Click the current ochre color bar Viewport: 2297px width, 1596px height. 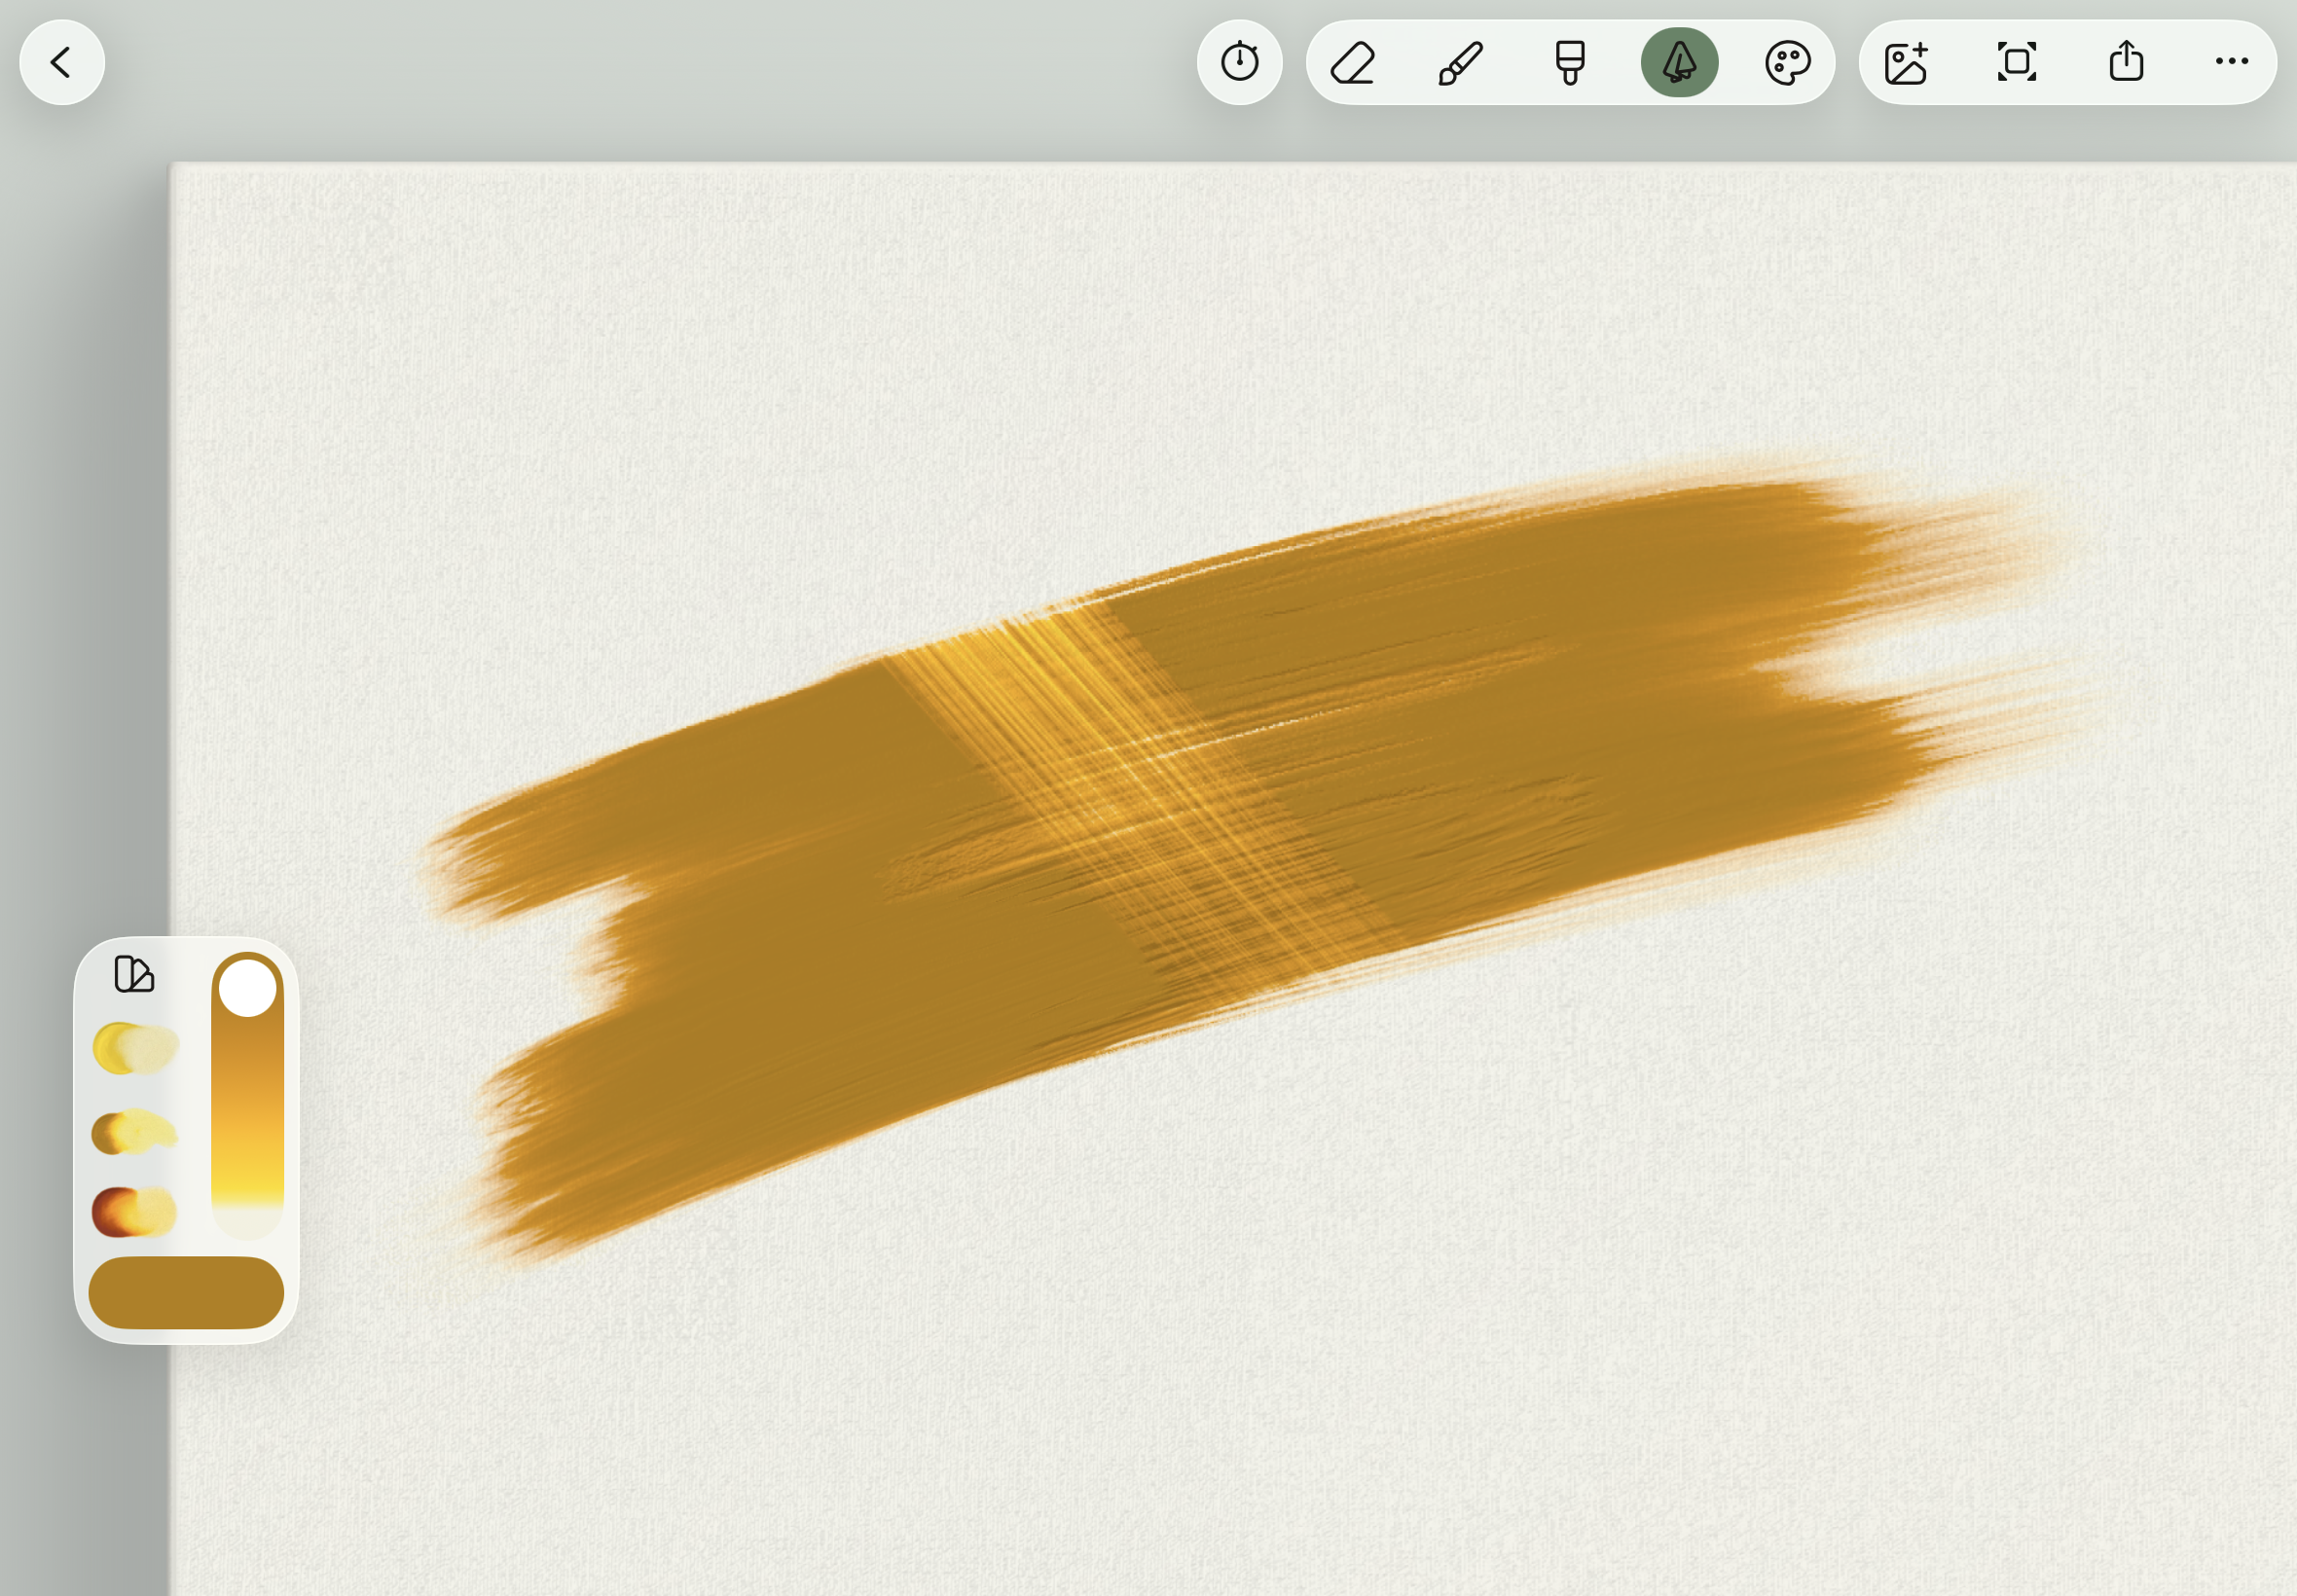pos(186,1292)
